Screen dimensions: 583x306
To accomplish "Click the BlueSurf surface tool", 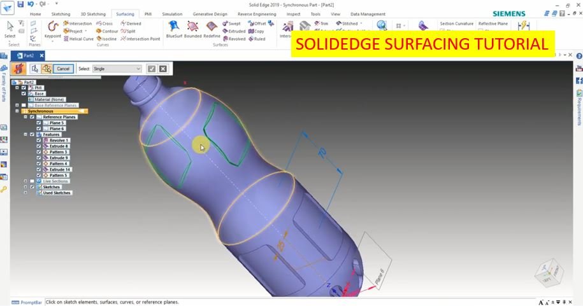I will tap(173, 29).
